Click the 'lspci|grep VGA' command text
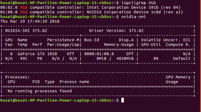 click(139, 3)
